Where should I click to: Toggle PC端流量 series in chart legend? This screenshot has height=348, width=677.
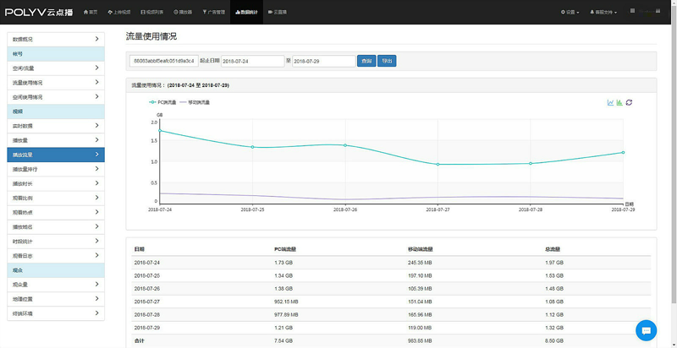coord(162,102)
